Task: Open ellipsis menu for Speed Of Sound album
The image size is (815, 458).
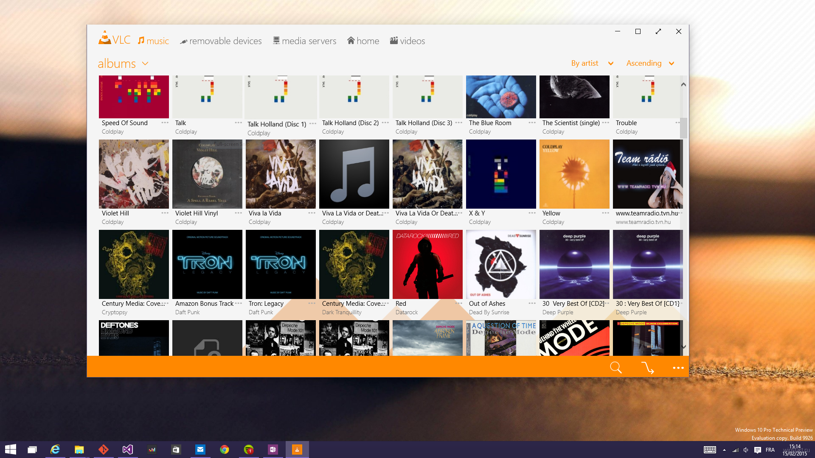Action: click(x=165, y=123)
